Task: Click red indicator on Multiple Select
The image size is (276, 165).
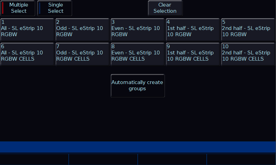Action: point(3,8)
